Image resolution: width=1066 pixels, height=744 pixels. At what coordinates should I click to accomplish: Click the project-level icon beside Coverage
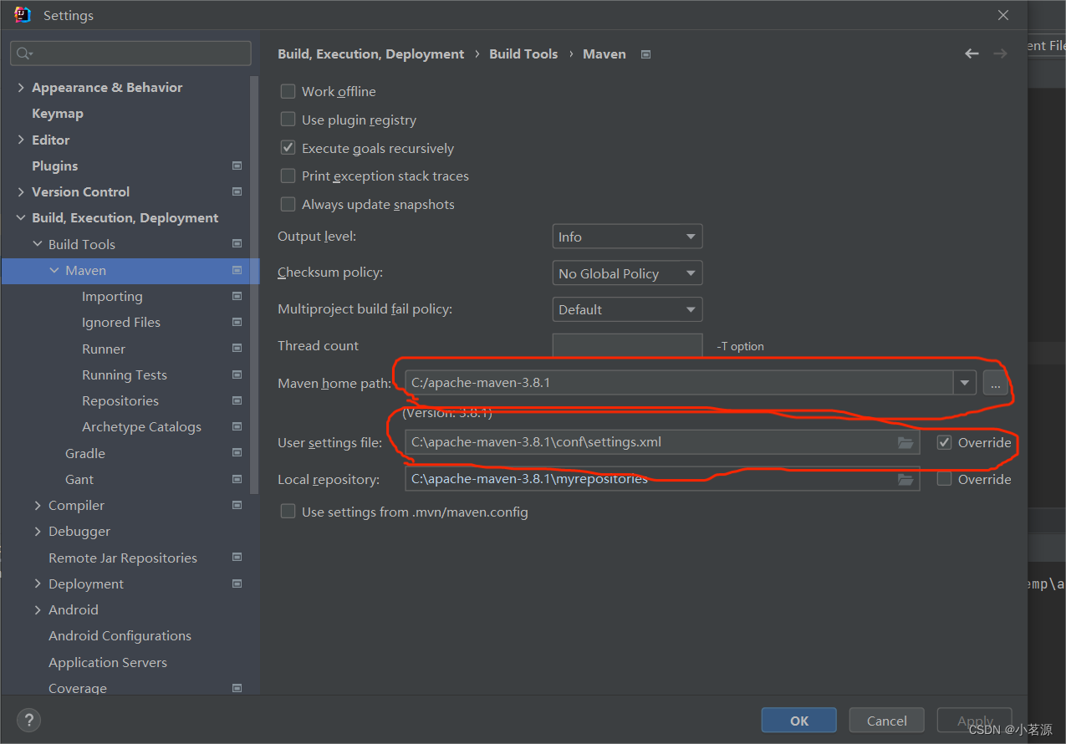click(237, 688)
